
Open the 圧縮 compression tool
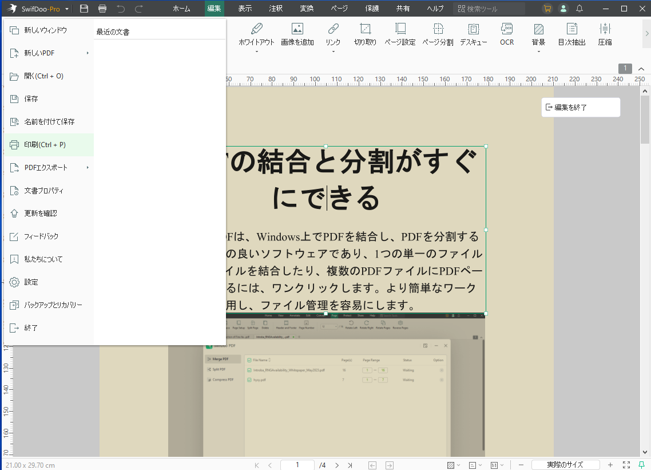[605, 34]
